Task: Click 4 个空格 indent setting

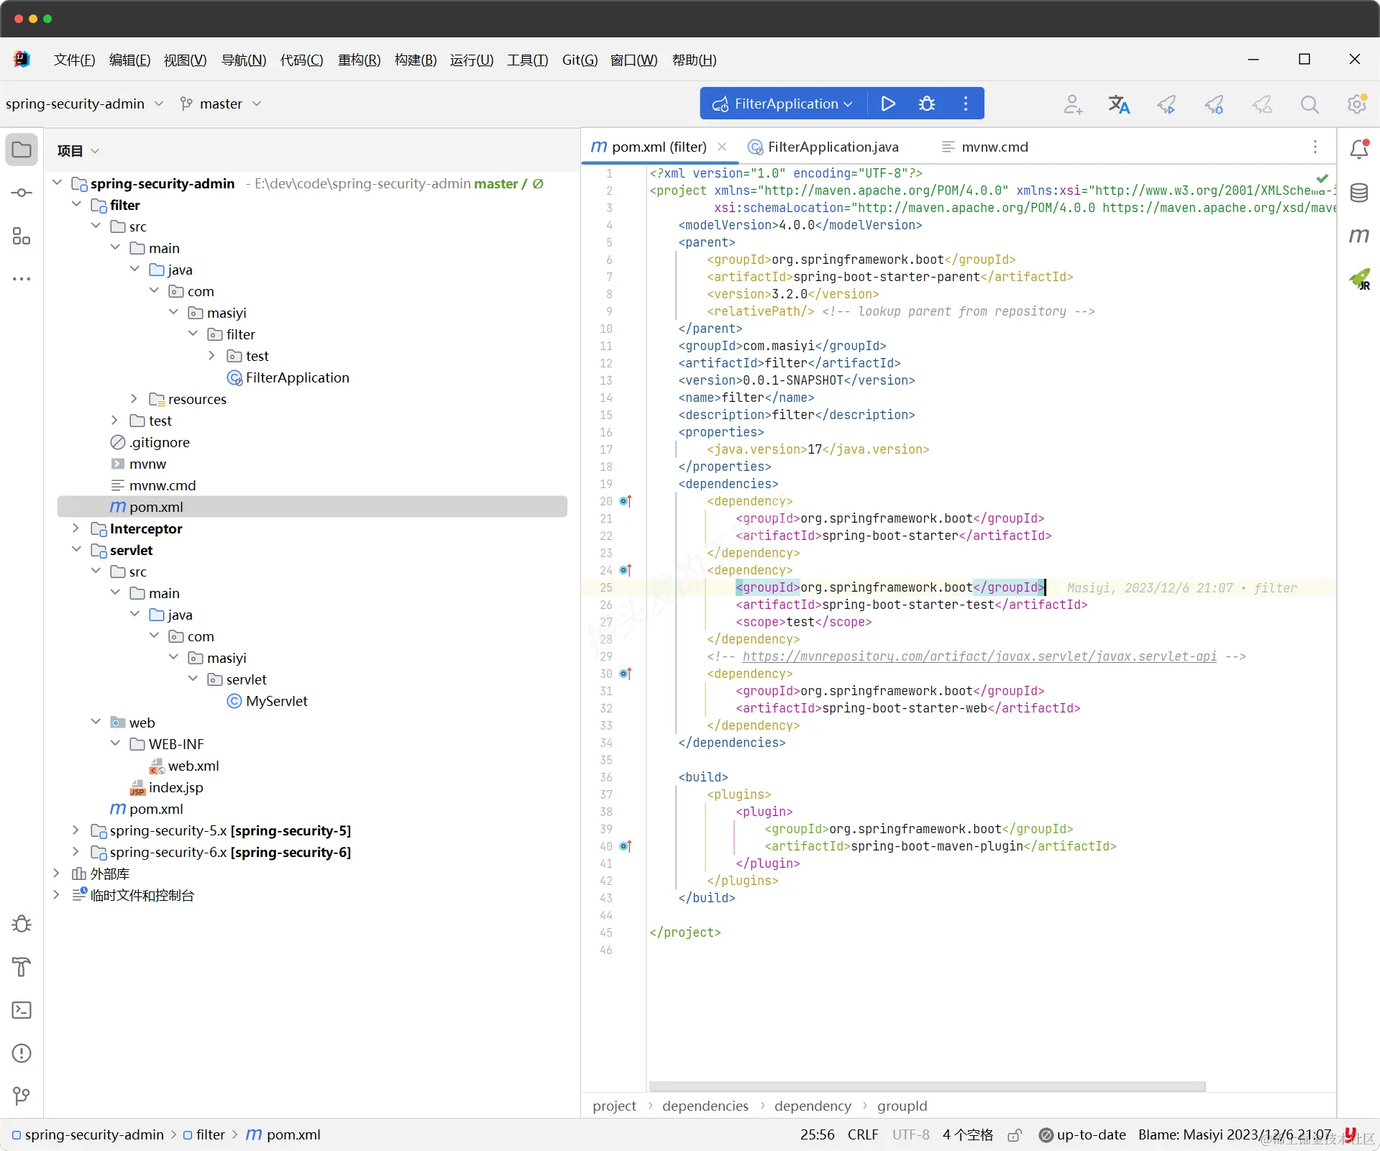Action: tap(968, 1135)
